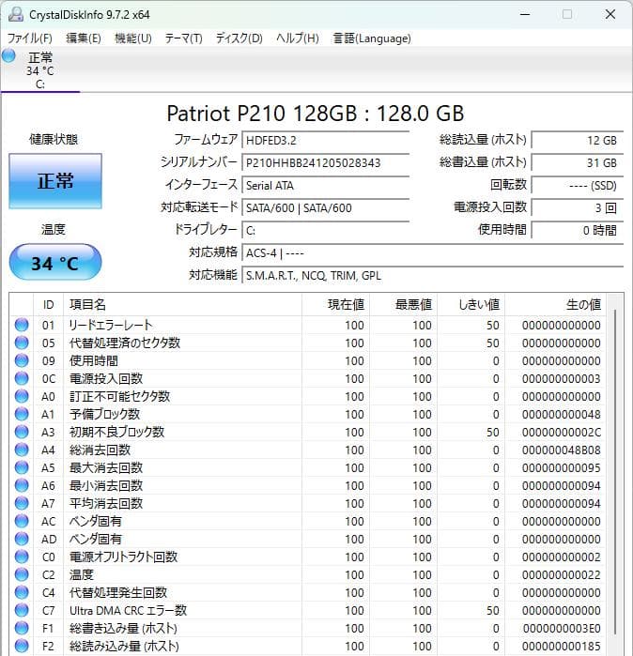Click the status orb for row A5 最大消去回数
Image resolution: width=633 pixels, height=656 pixels.
click(x=22, y=467)
